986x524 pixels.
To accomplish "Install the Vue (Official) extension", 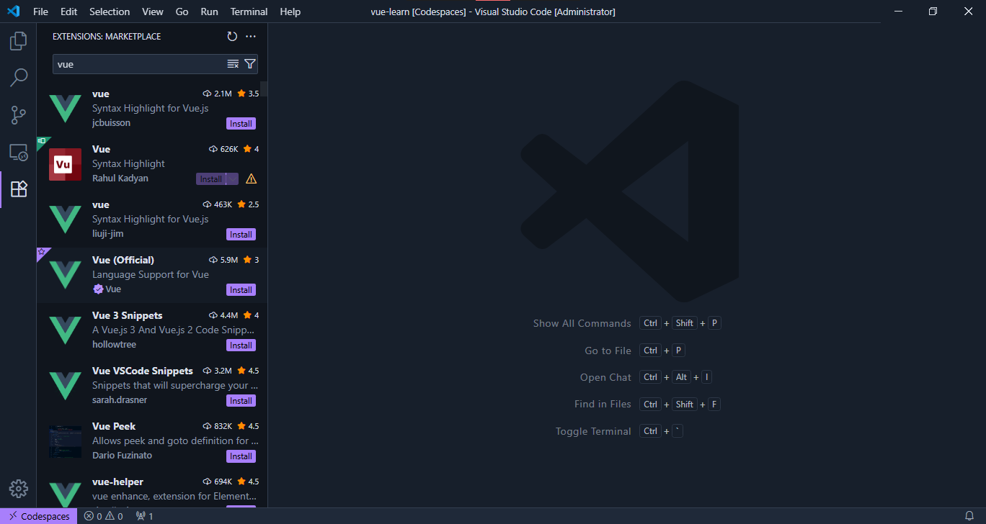I will [241, 290].
